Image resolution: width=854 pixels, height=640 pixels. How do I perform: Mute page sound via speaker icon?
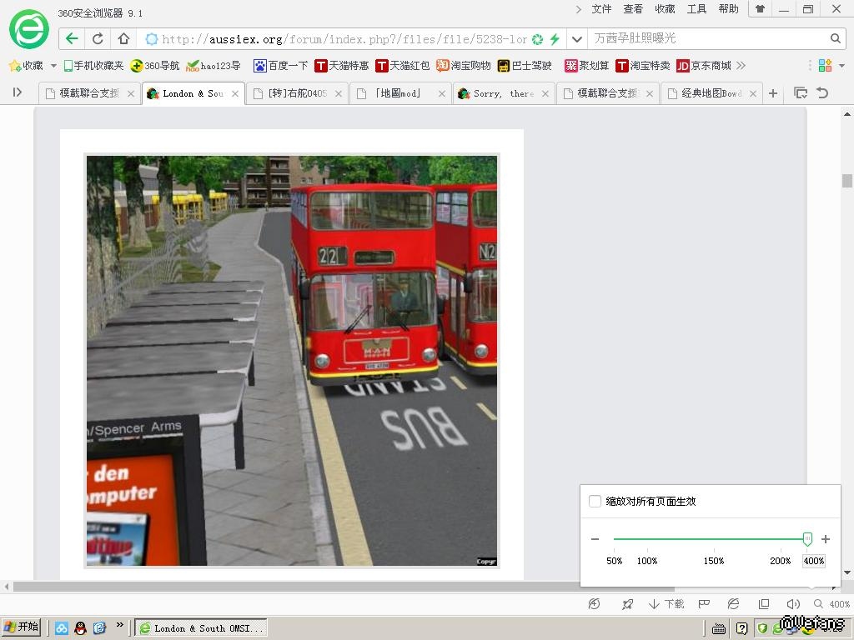pyautogui.click(x=793, y=604)
